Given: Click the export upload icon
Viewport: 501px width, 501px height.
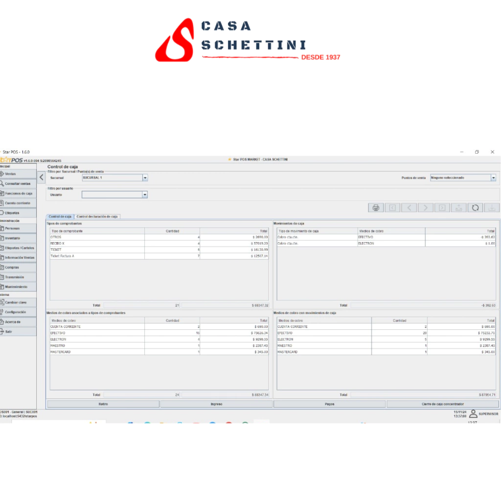Looking at the screenshot, I should [x=458, y=207].
